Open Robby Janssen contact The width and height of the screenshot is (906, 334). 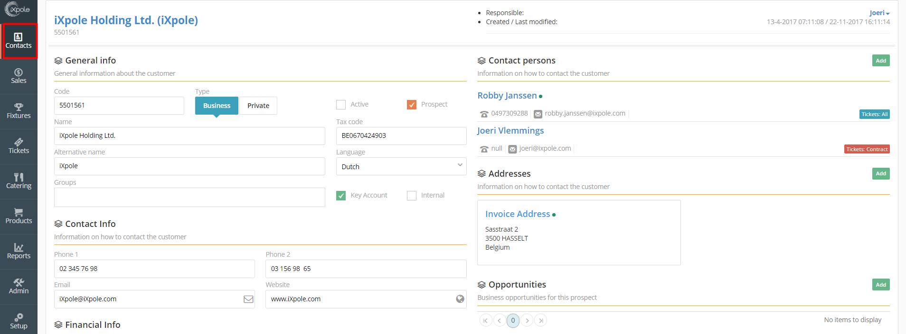pos(507,96)
